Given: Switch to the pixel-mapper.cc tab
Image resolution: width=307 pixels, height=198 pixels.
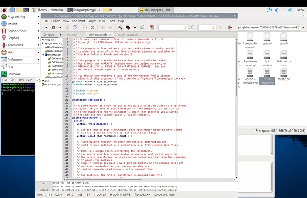Looking at the screenshot, I should click(x=128, y=35).
